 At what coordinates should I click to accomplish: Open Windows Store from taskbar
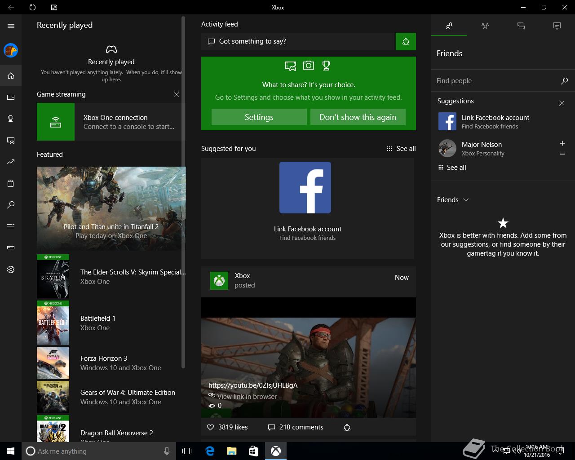coord(253,451)
